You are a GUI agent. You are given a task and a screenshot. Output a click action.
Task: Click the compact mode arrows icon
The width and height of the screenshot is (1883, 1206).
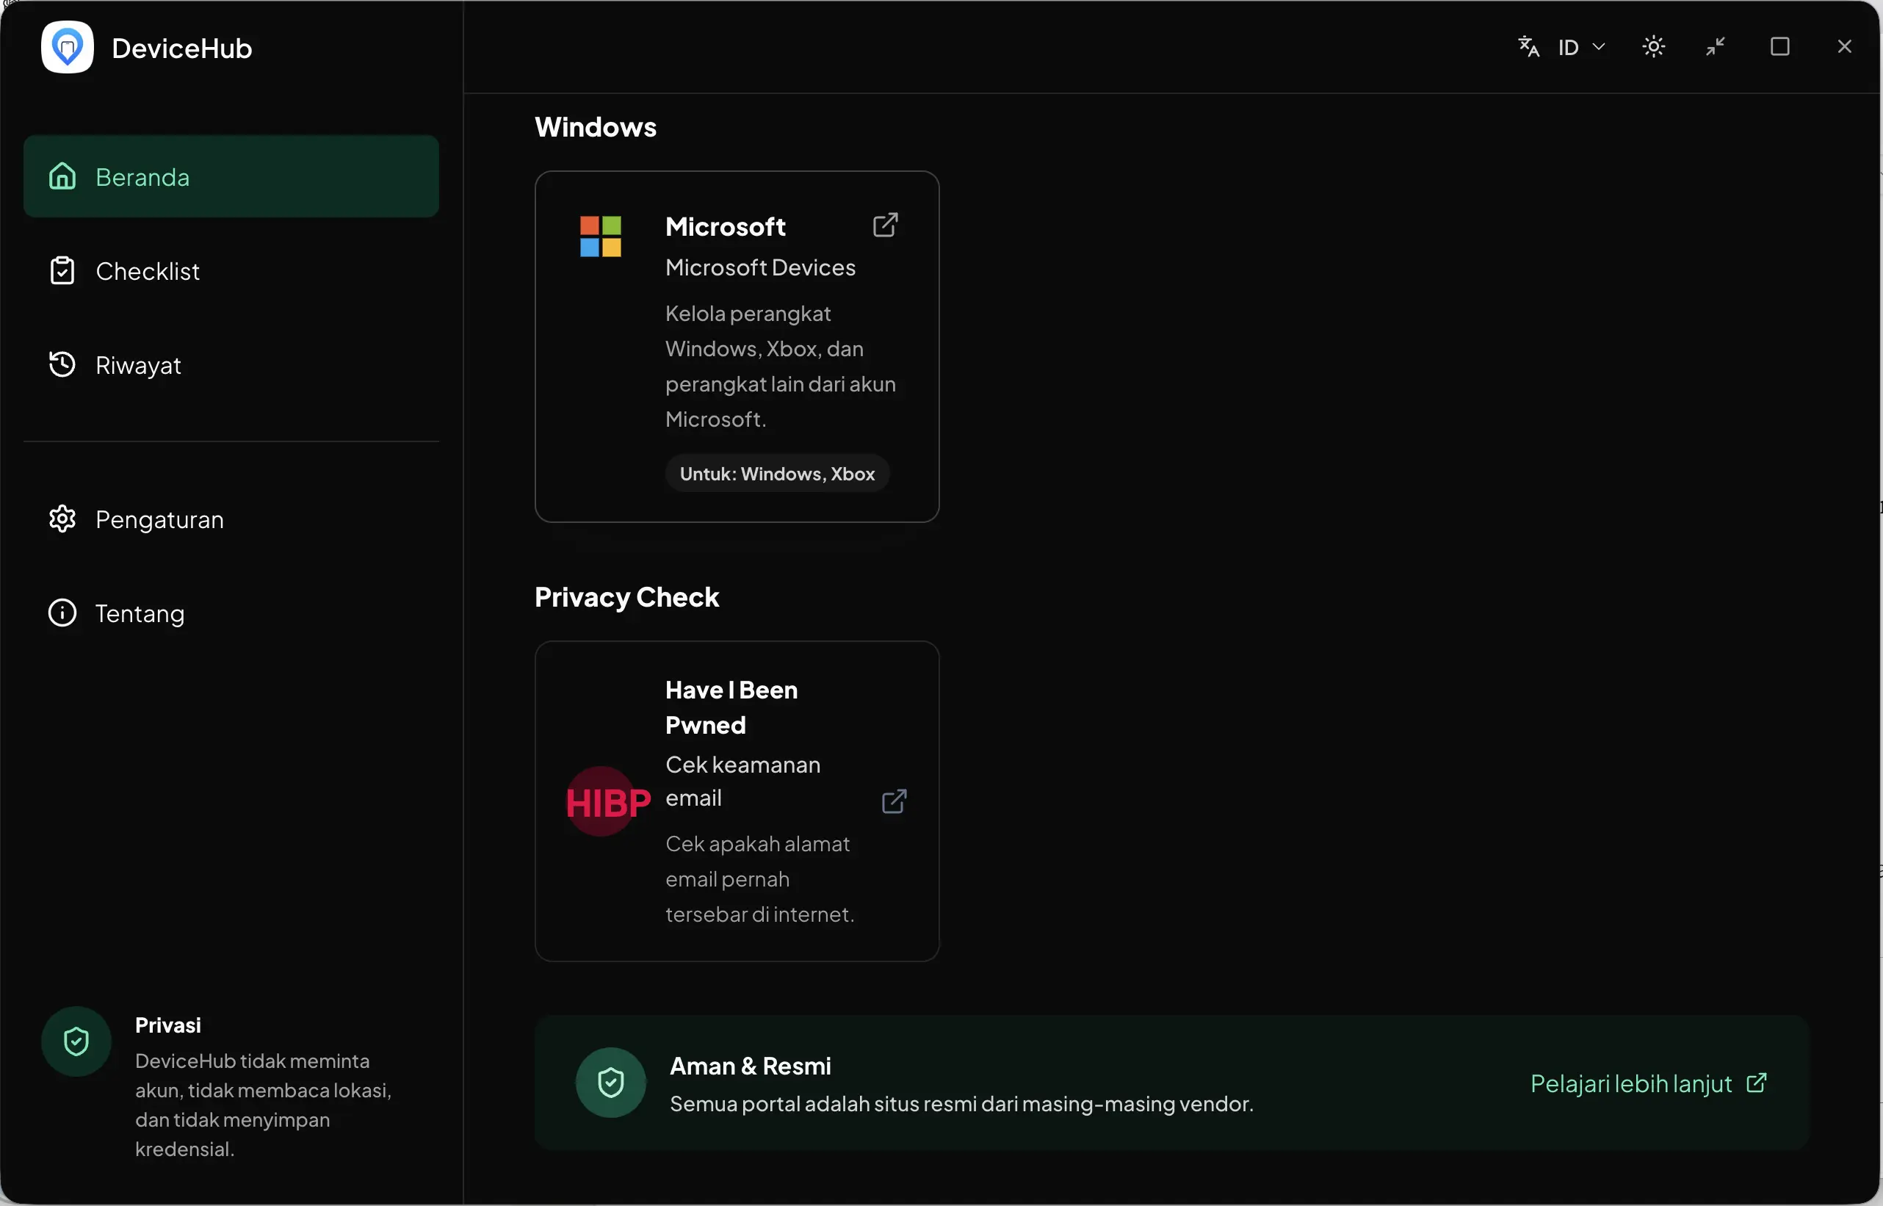coord(1716,47)
